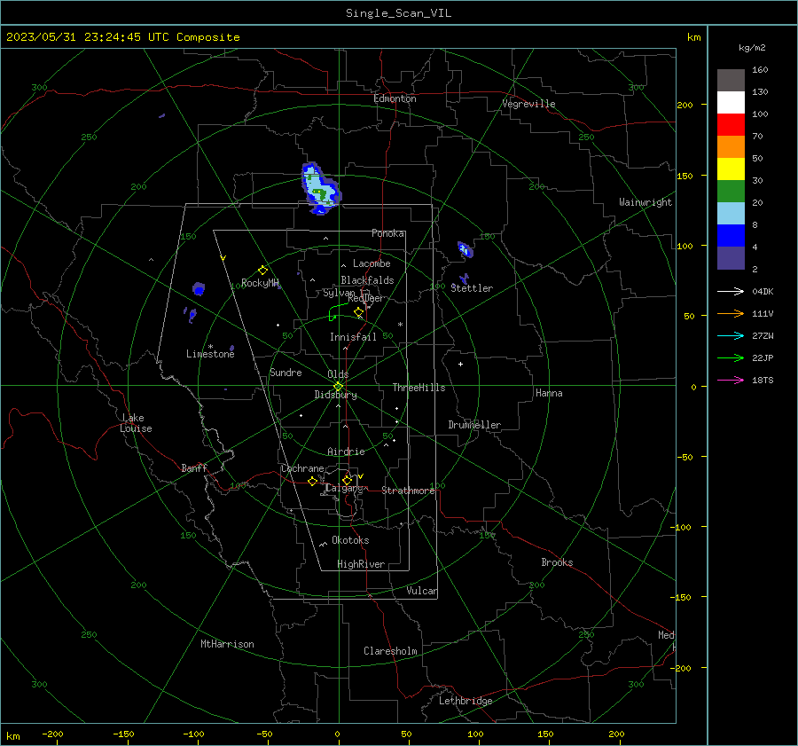Select the Strathmore town label
The height and width of the screenshot is (746, 798).
coord(408,491)
